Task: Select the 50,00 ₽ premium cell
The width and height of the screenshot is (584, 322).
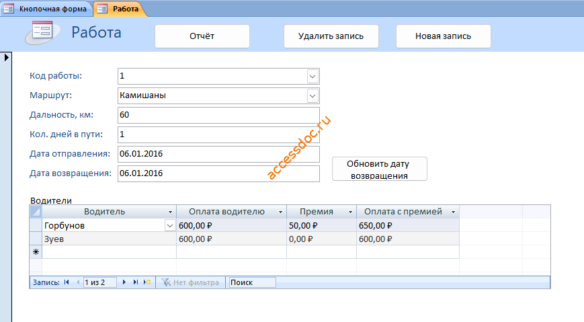Action: point(321,225)
